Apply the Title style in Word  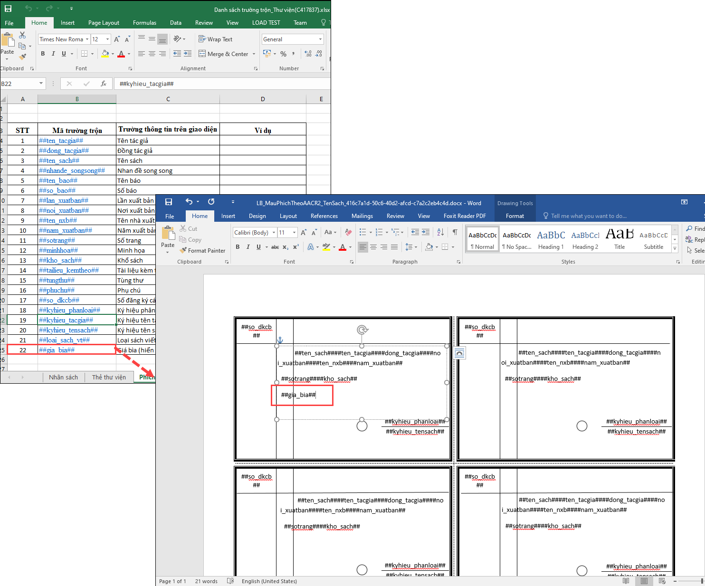tap(619, 240)
